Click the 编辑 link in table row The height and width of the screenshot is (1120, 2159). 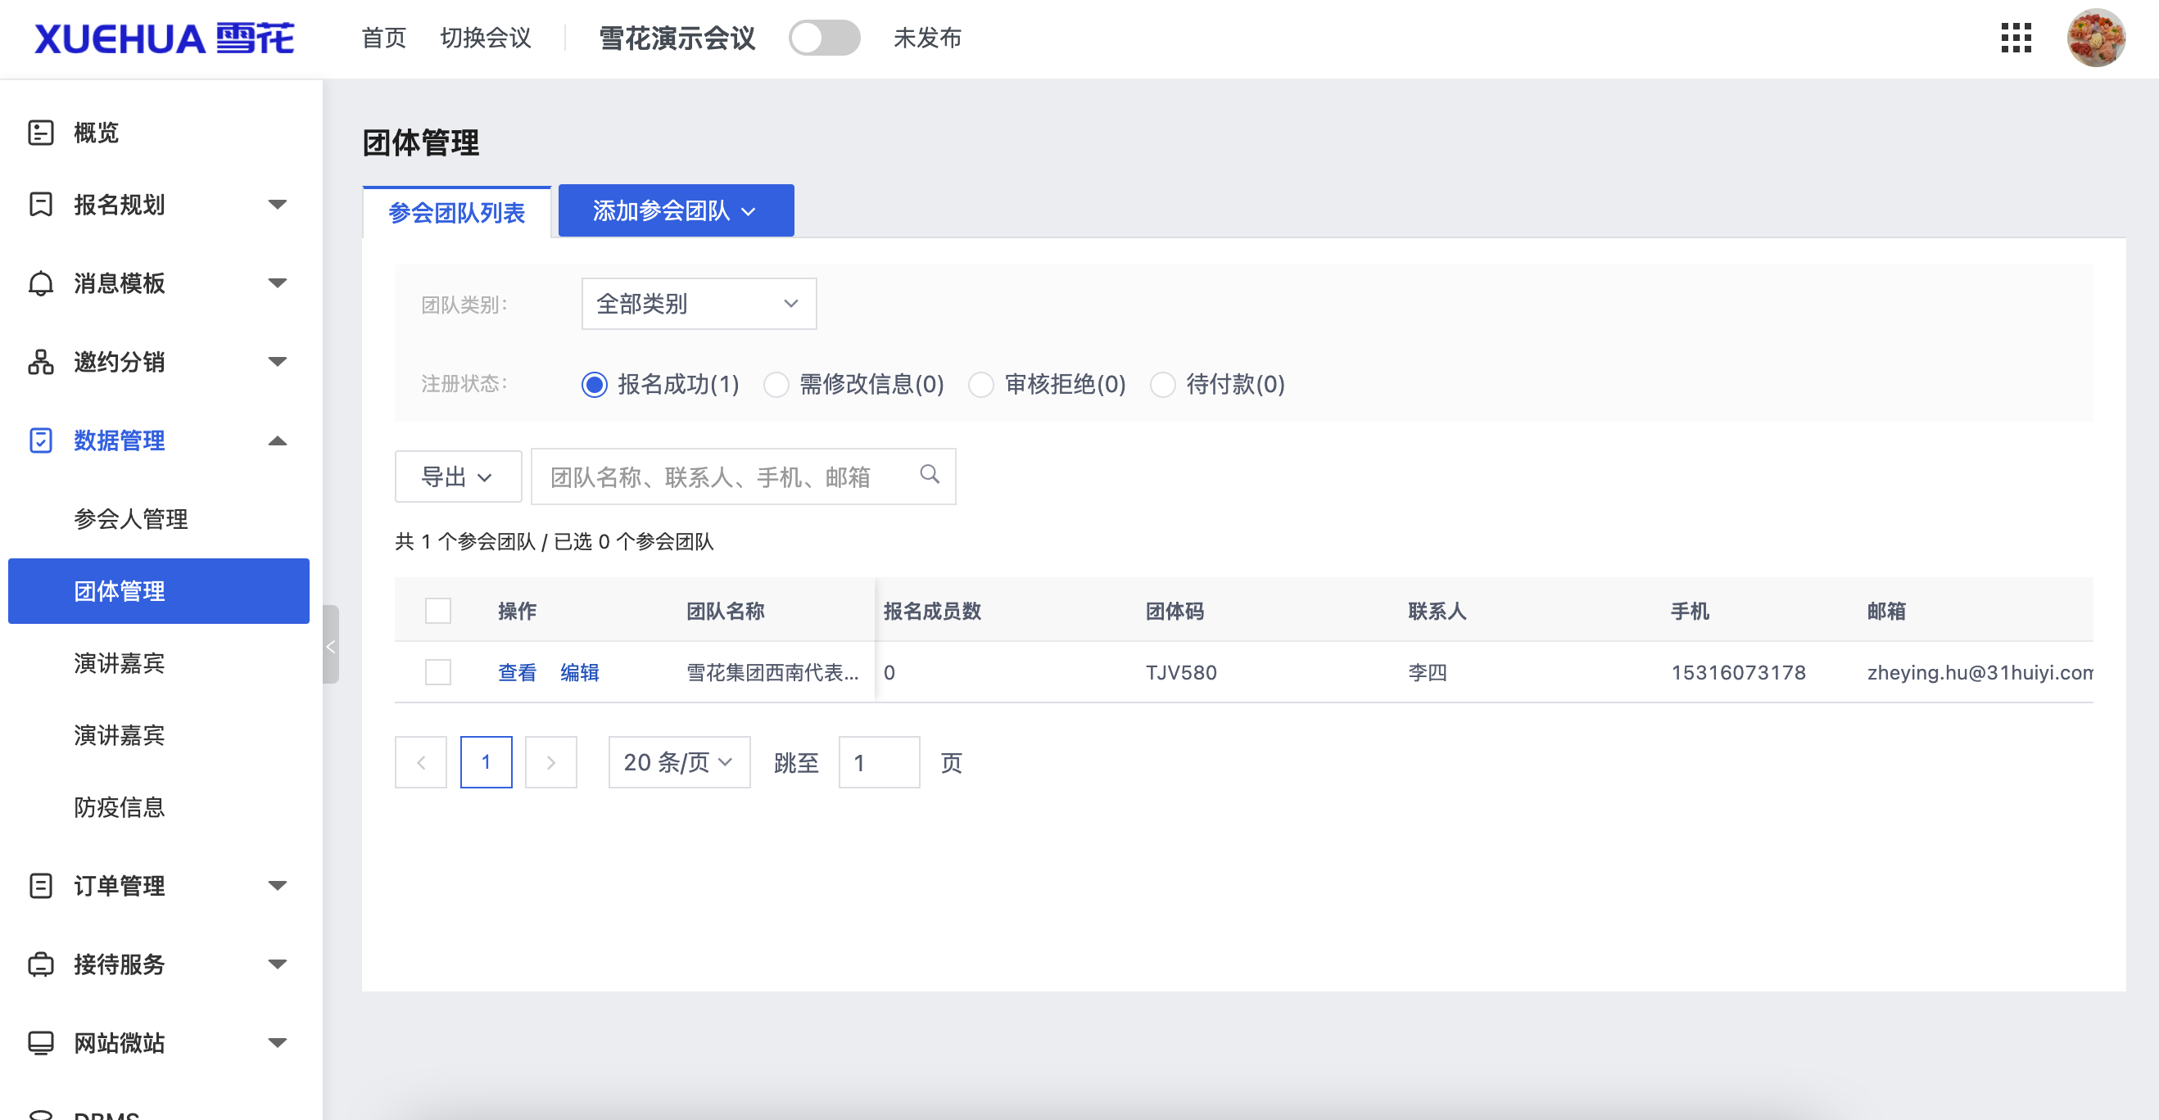[x=580, y=673]
